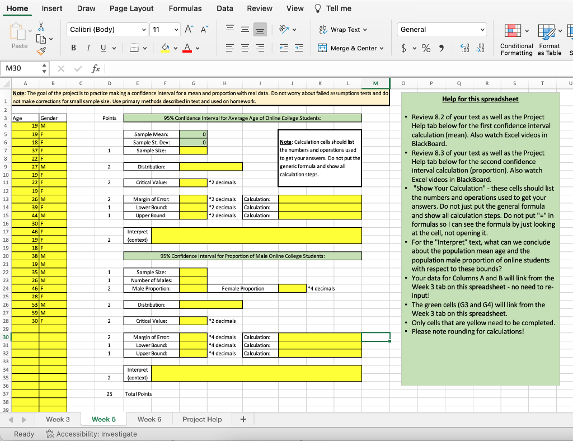The image size is (573, 441).
Task: Select the Format Painter icon
Action: coord(40,51)
